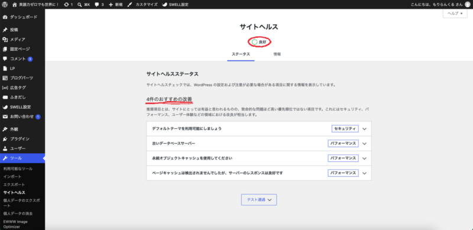This screenshot has width=473, height=230.
Task: Expand the テスト通過 passed tests button
Action: tap(259, 200)
